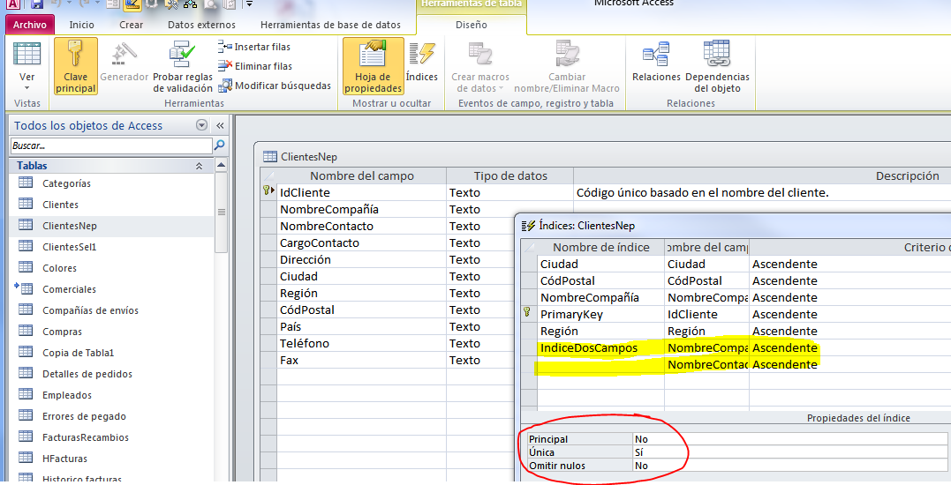
Task: Click in the Buscar search field
Action: (111, 145)
